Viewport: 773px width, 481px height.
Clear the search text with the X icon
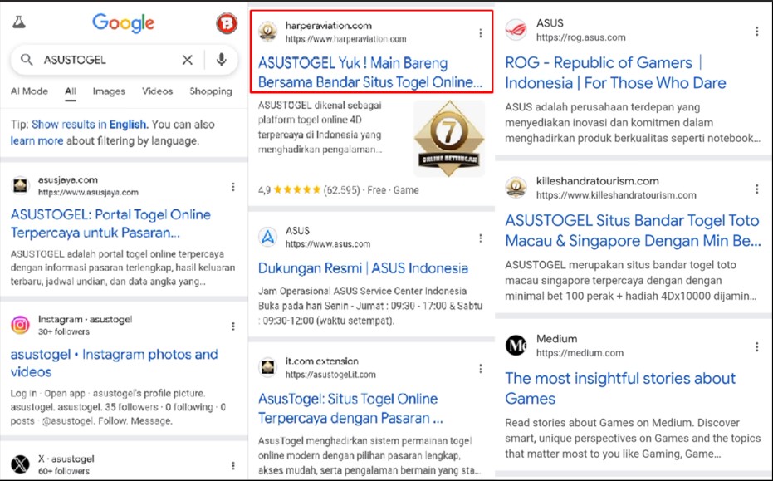188,60
